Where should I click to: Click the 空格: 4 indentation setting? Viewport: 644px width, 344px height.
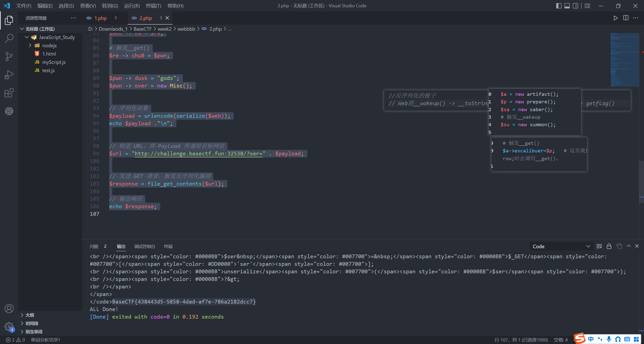point(560,340)
